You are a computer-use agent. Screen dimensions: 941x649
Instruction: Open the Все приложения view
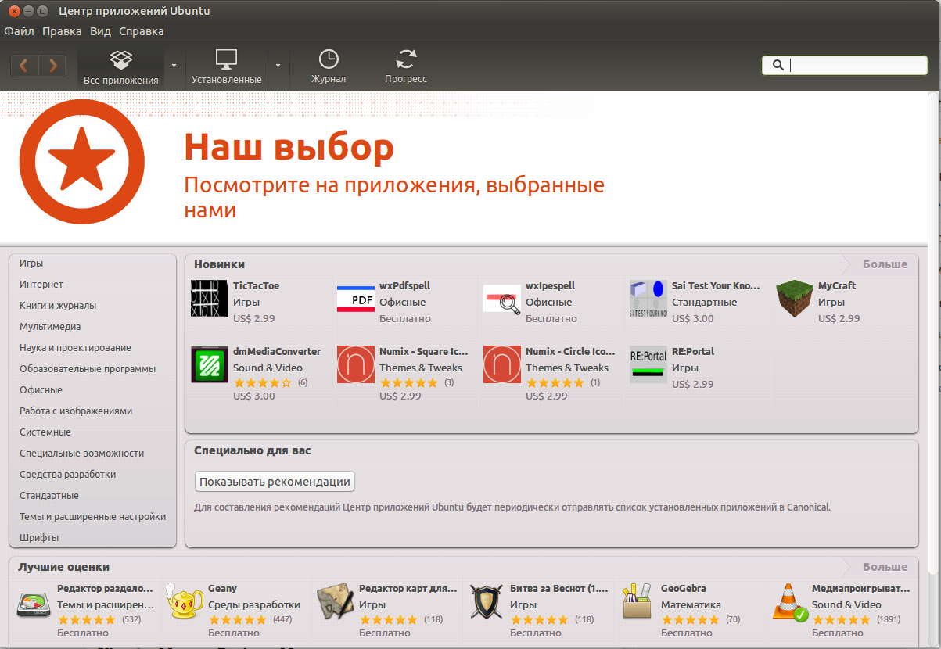(121, 67)
